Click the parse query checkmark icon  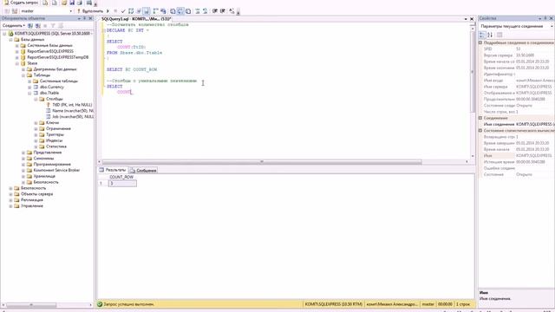123,11
